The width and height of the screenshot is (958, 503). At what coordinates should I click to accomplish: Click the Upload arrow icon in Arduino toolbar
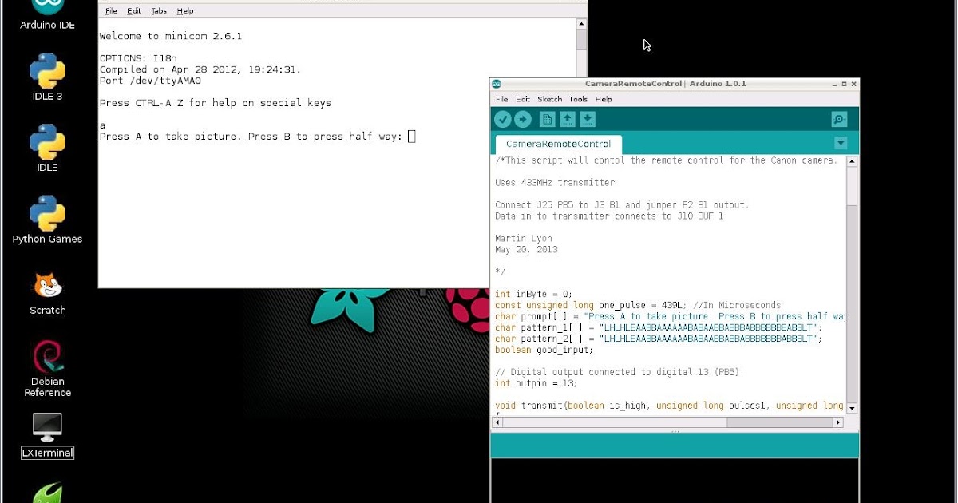tap(525, 118)
